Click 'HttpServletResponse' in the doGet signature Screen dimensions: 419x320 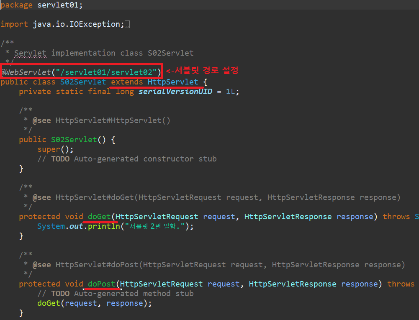tap(288, 217)
